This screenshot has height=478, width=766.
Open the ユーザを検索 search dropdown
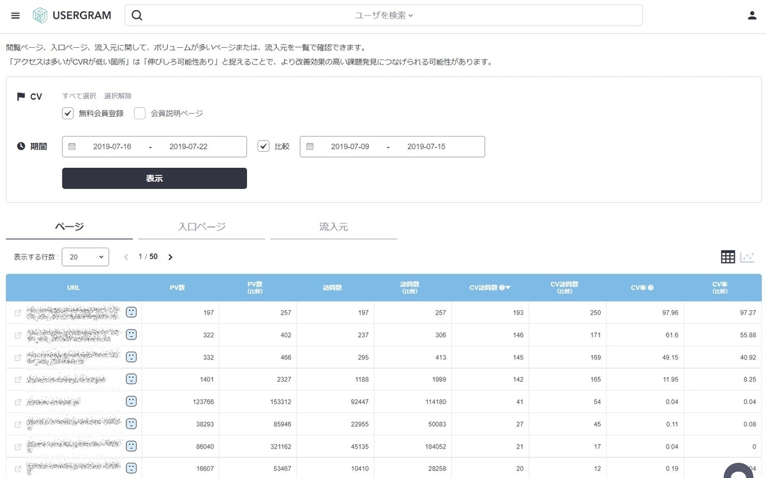point(384,15)
